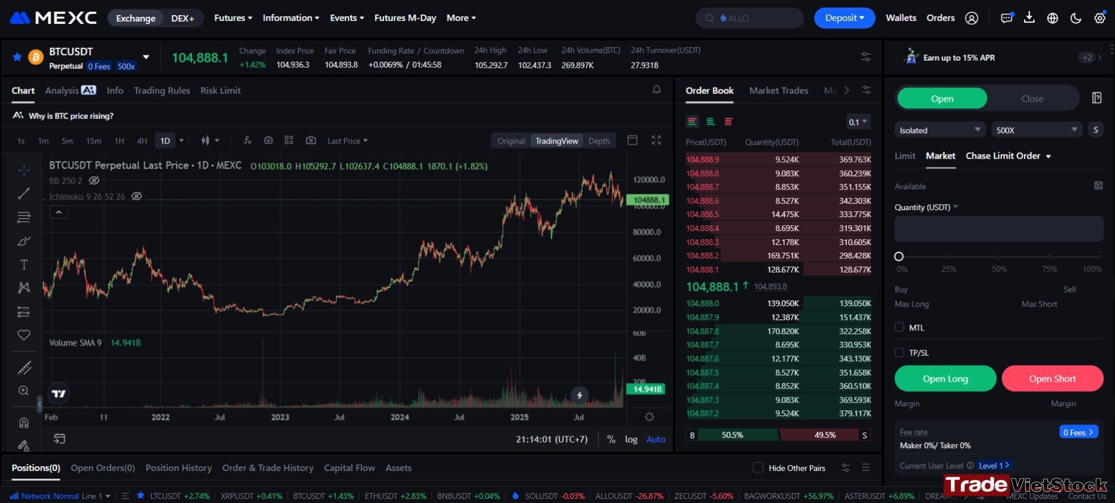Switch to the Market Trades tab
1115x503 pixels.
779,90
